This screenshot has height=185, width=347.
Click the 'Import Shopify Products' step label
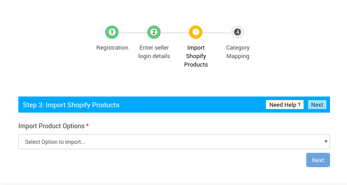click(x=196, y=56)
